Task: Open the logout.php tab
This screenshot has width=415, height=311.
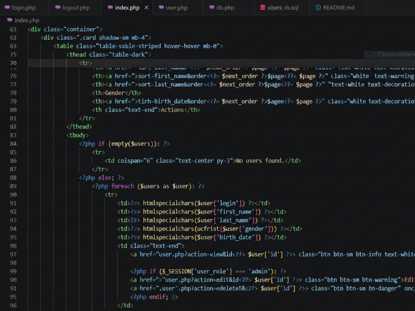Action: tap(75, 7)
